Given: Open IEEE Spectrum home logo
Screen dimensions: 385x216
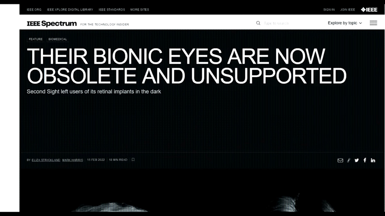Looking at the screenshot, I should [x=52, y=23].
